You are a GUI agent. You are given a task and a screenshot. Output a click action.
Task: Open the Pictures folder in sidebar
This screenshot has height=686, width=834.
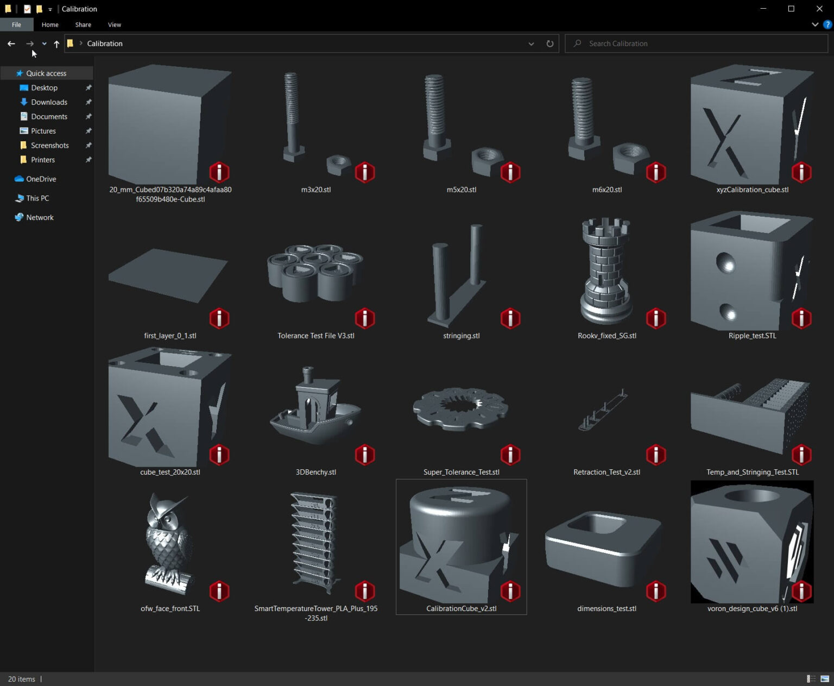(x=43, y=131)
